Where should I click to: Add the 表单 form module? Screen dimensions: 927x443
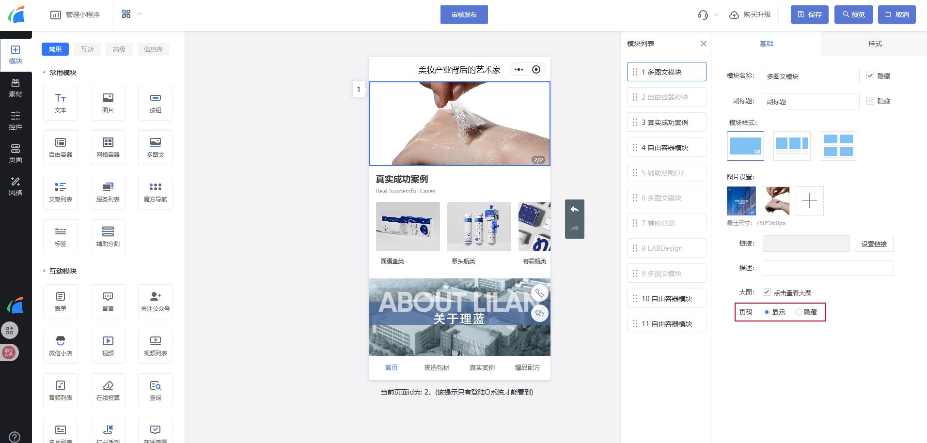coord(61,302)
